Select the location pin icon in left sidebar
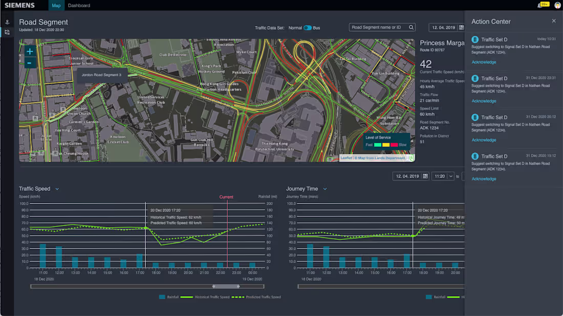Viewport: 563px width, 316px height. 7,21
